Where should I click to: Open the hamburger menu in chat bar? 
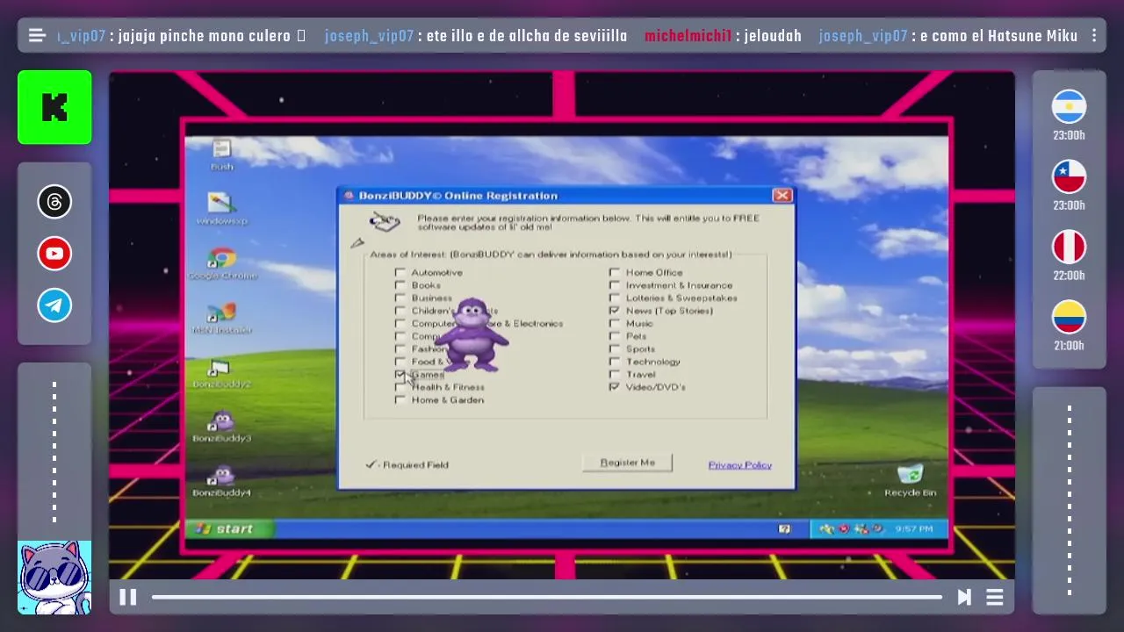[37, 36]
